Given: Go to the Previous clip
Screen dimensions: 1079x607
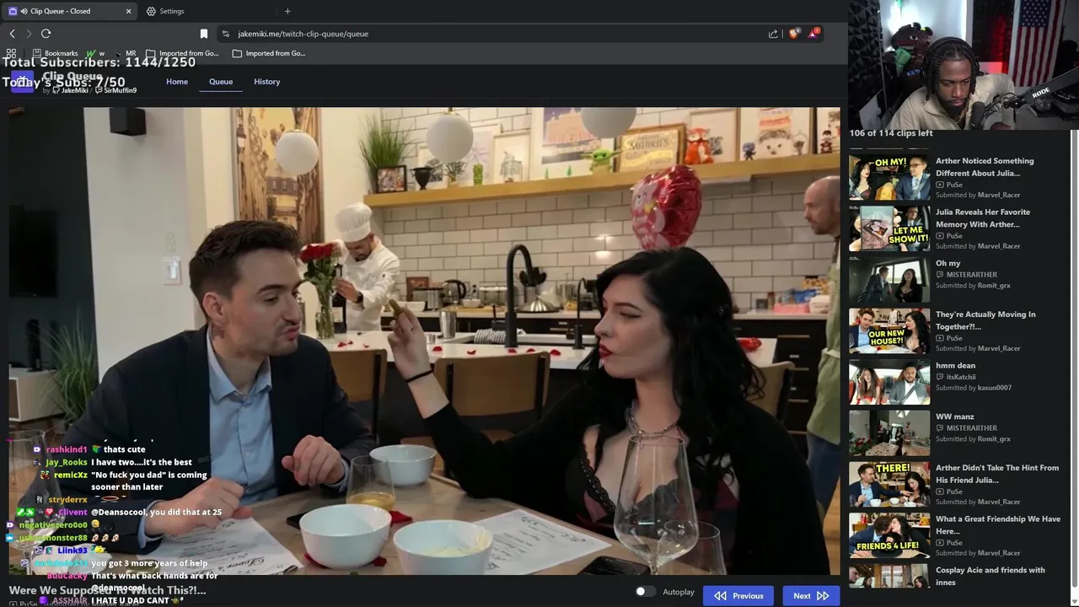Looking at the screenshot, I should 739,595.
